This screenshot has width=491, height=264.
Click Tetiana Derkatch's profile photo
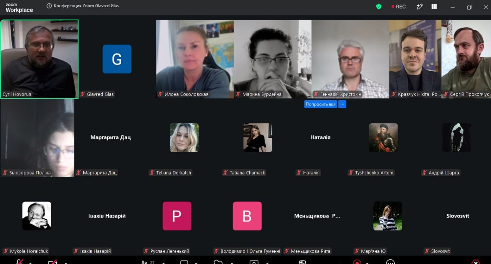click(184, 137)
